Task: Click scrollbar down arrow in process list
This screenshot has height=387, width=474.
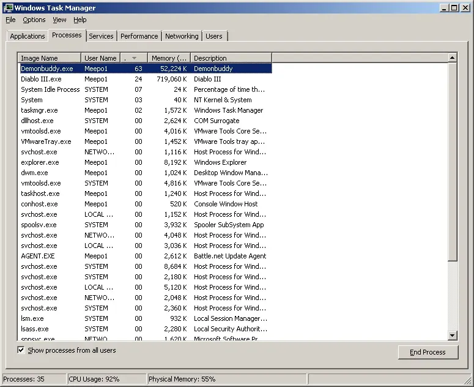Action: point(453,336)
